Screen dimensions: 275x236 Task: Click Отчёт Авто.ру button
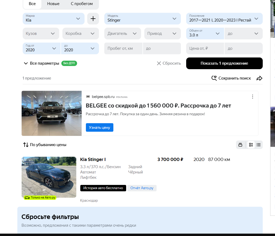pyautogui.click(x=142, y=188)
